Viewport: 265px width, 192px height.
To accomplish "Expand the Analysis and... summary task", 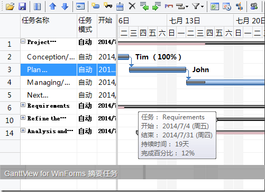I will [x=23, y=130].
